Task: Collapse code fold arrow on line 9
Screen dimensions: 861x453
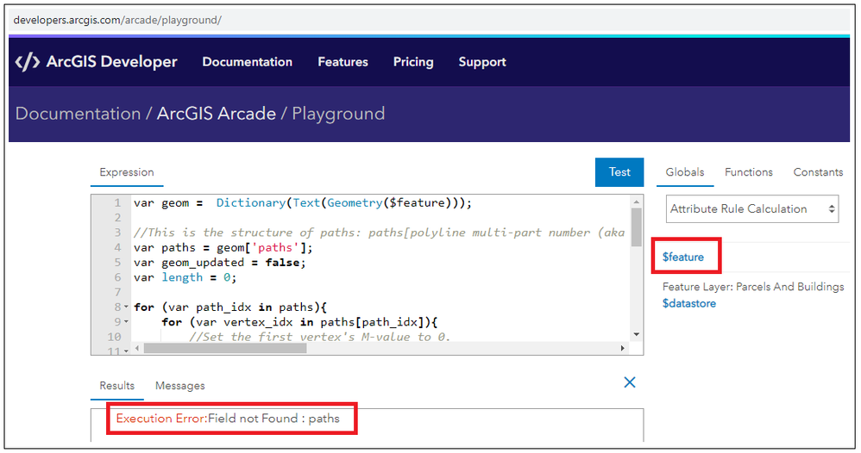Action: pyautogui.click(x=126, y=322)
